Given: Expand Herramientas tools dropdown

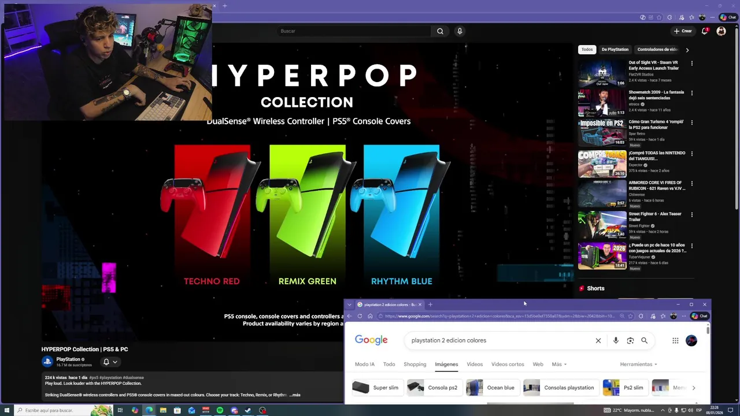Looking at the screenshot, I should click(639, 365).
